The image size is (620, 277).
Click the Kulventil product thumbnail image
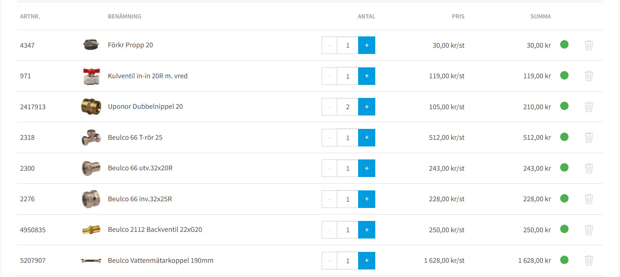tap(91, 76)
